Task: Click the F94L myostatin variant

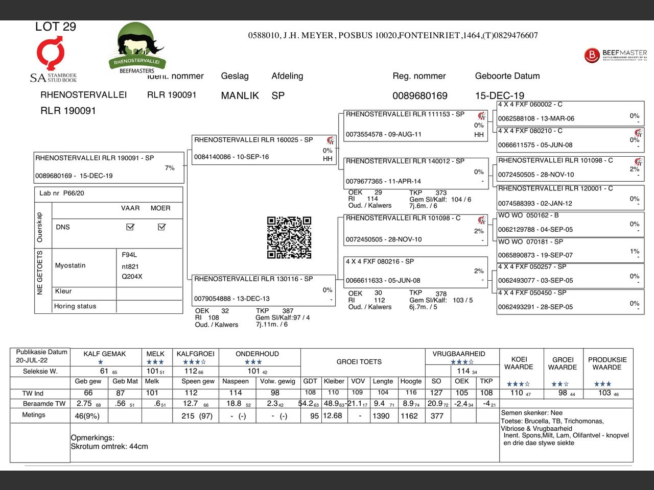Action: [x=129, y=255]
